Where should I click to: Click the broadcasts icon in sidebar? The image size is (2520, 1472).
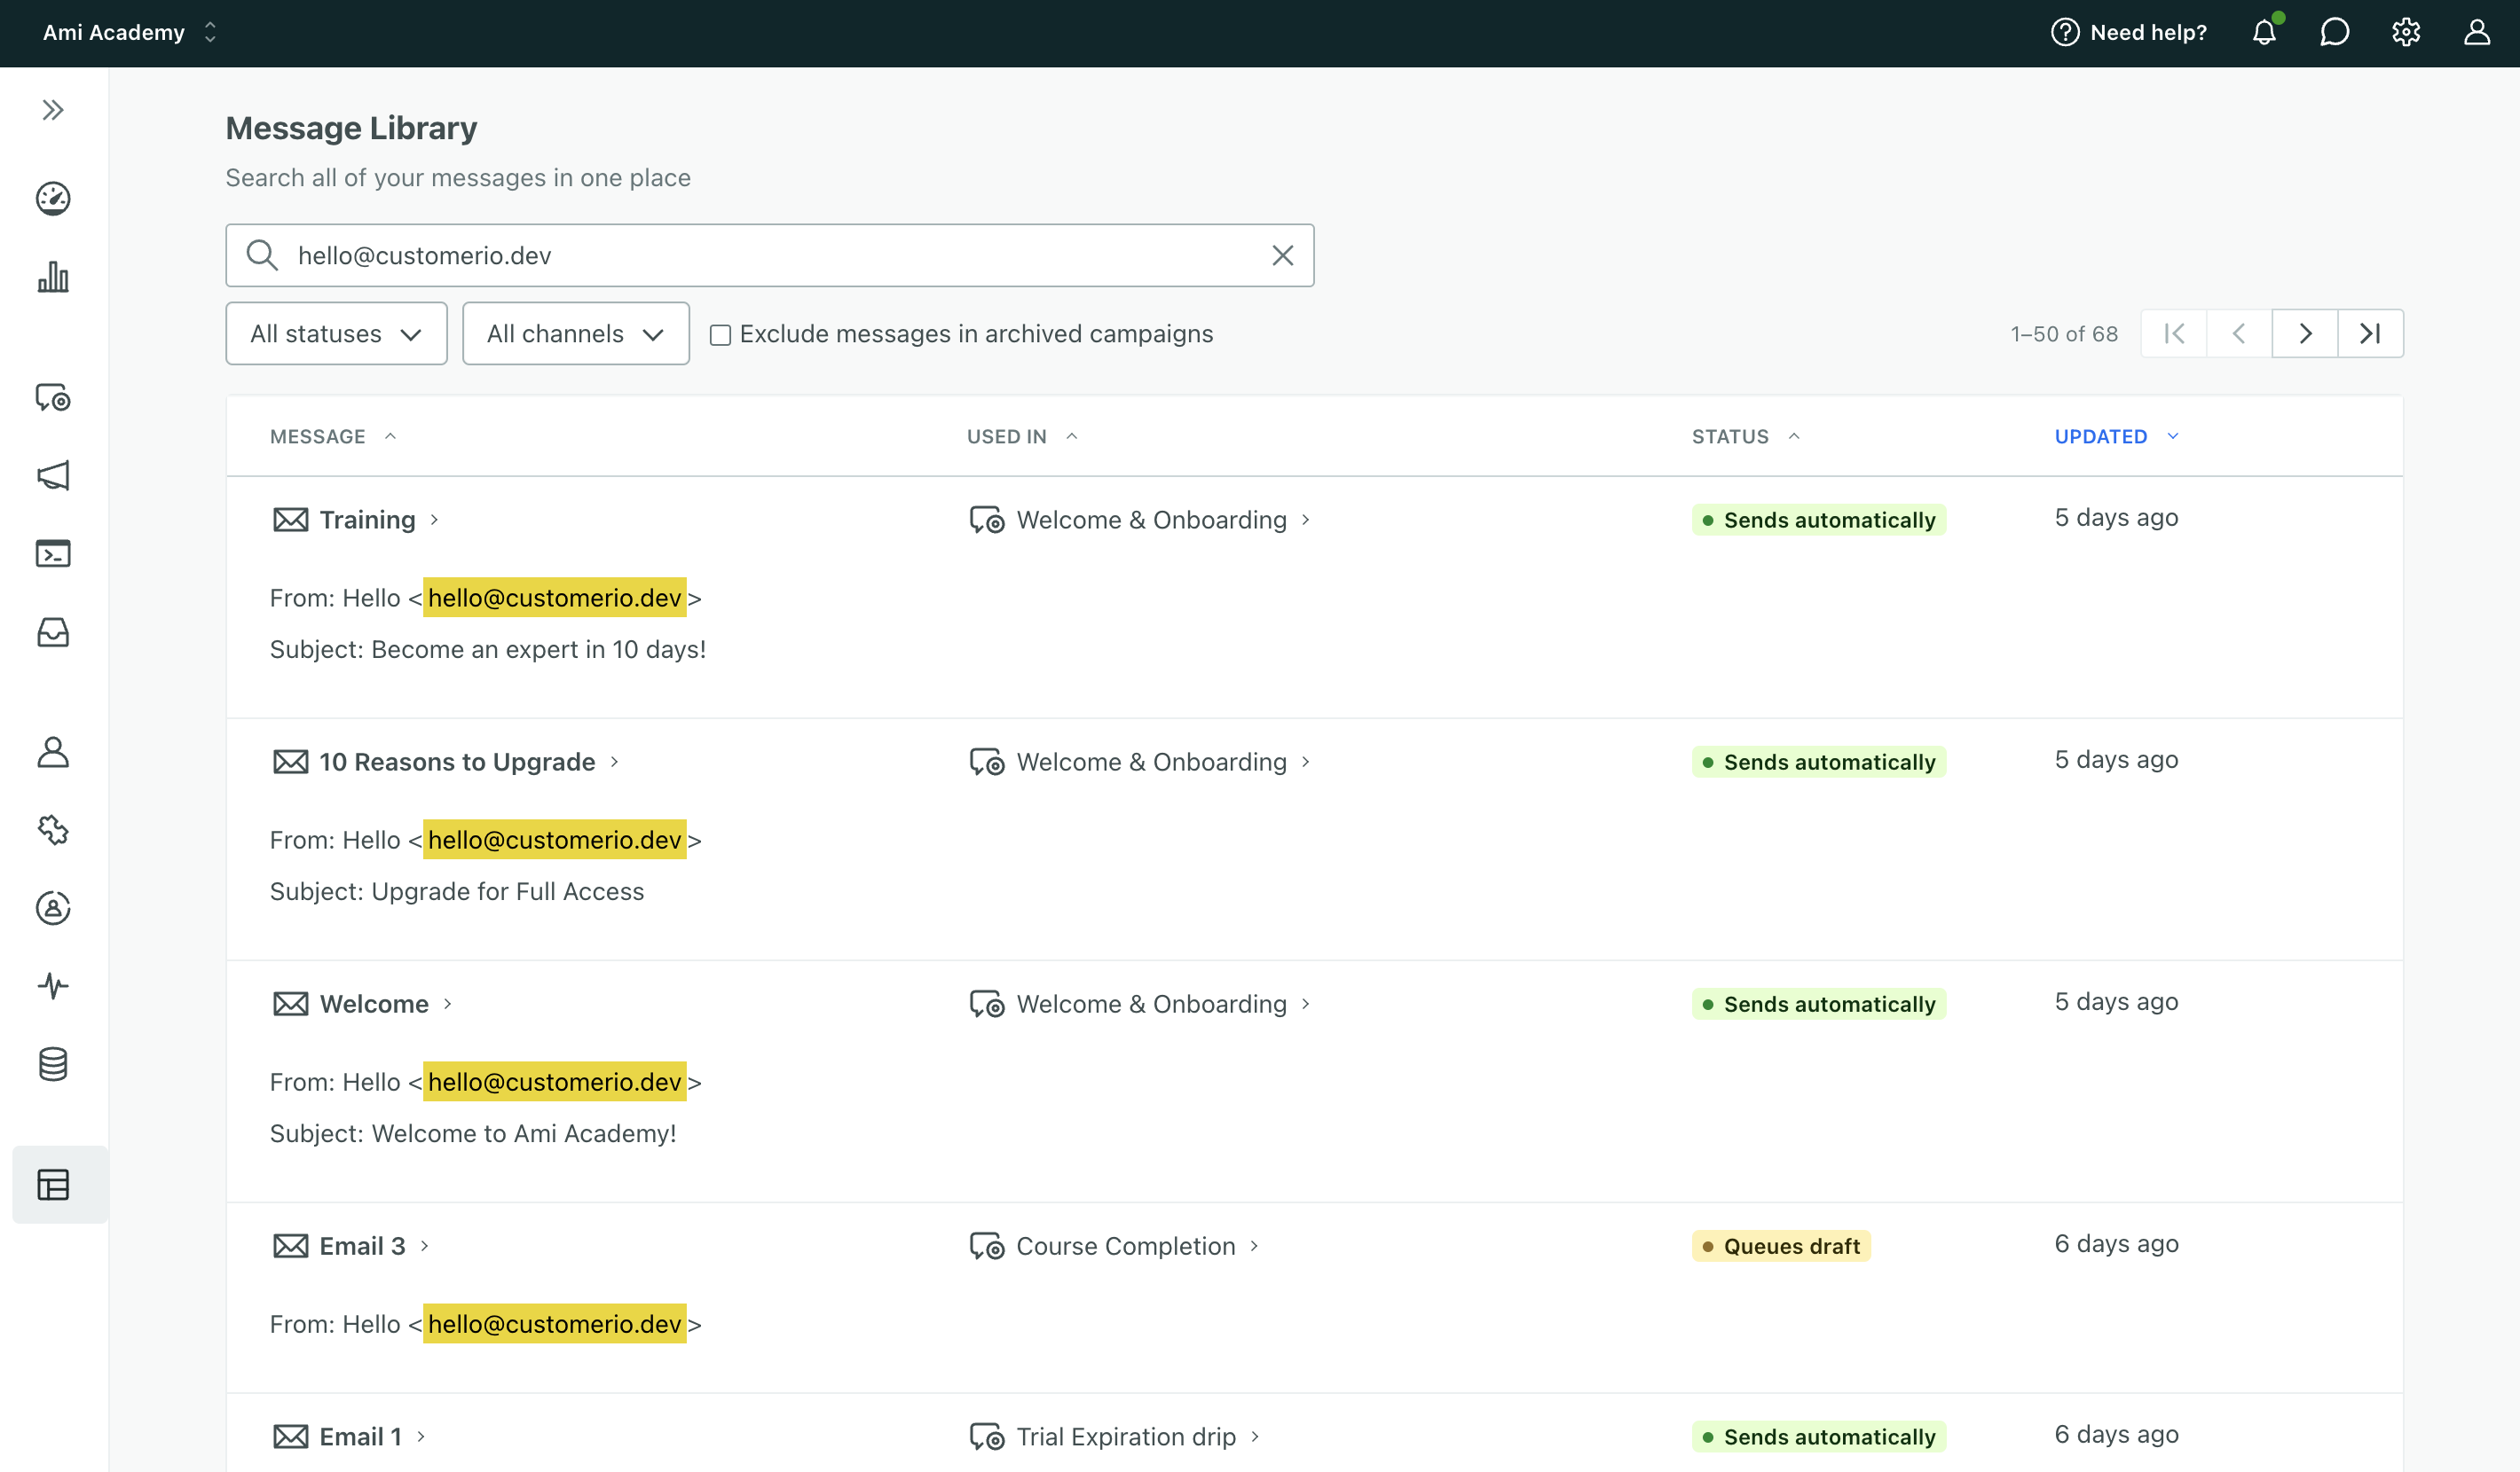coord(51,475)
